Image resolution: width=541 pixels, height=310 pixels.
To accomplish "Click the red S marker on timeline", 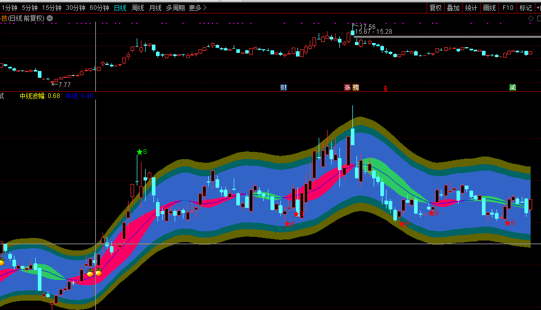I will [x=385, y=88].
